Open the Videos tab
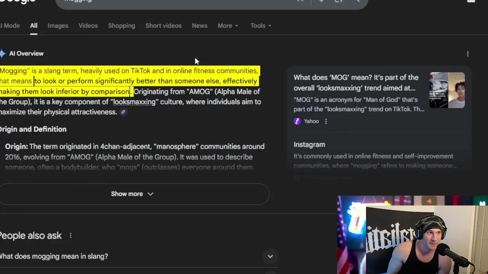This screenshot has width=488, height=274. pyautogui.click(x=88, y=25)
